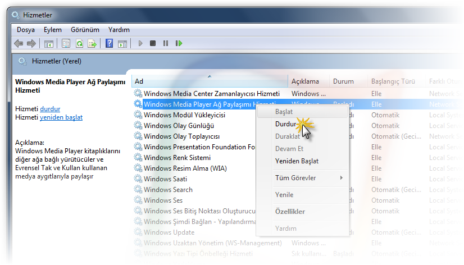Click the Restart Service toolbar icon
Viewport: 464px width, 265px height.
coord(179,43)
